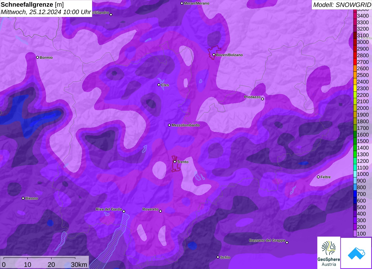372x269 pixels.
Task: Click the 1800 legend value
Action: pos(363,121)
